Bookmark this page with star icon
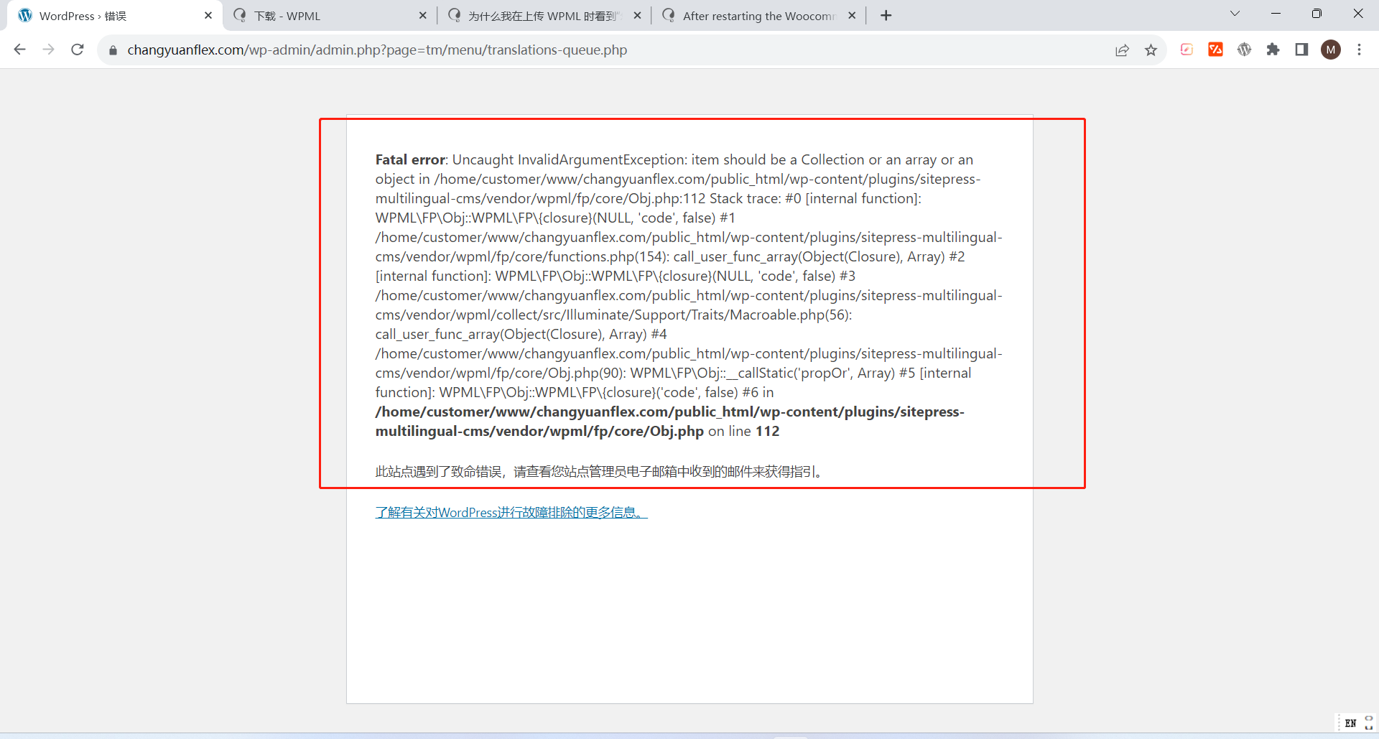The width and height of the screenshot is (1379, 739). 1151,50
